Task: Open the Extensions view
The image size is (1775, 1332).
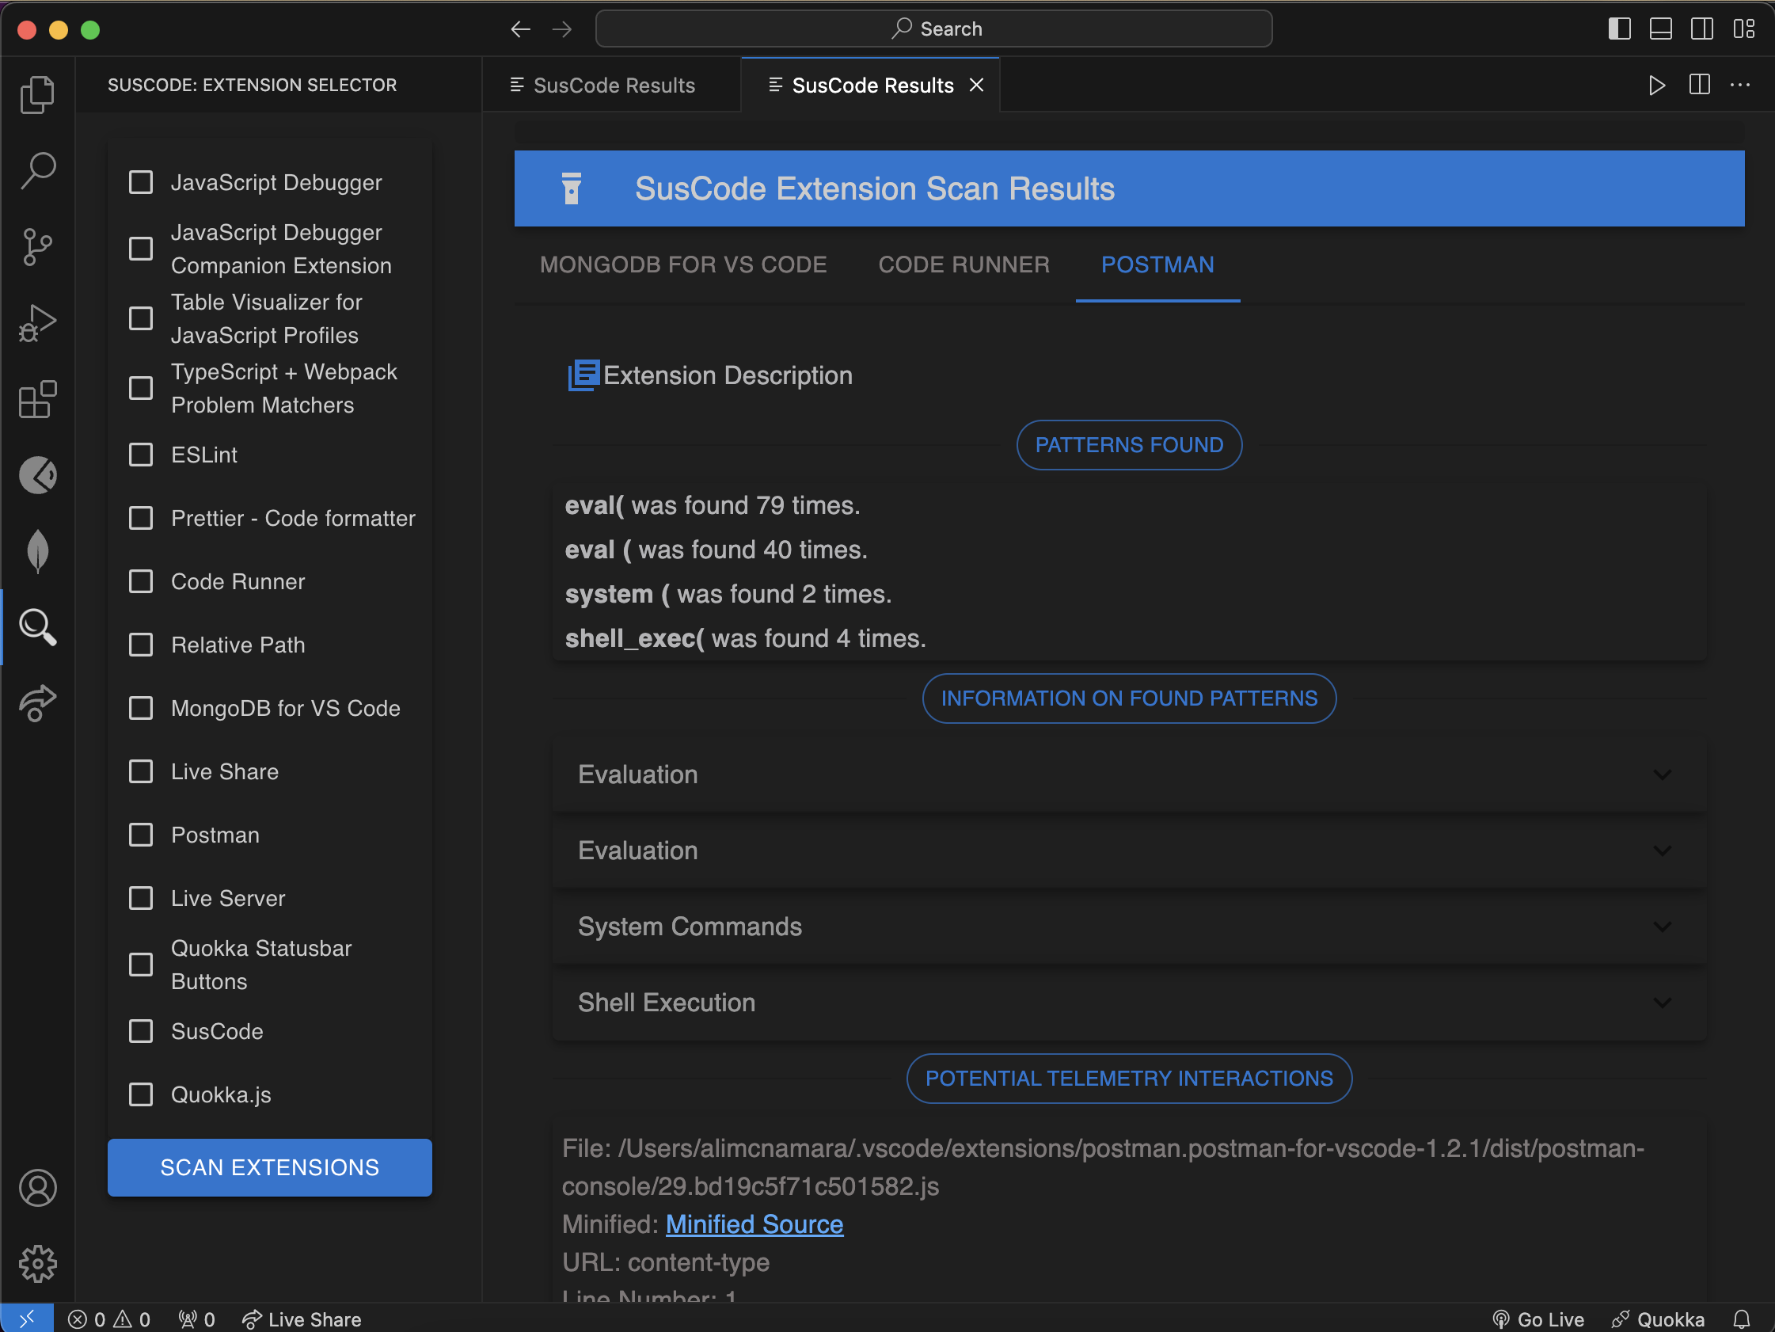Action: pos(38,399)
